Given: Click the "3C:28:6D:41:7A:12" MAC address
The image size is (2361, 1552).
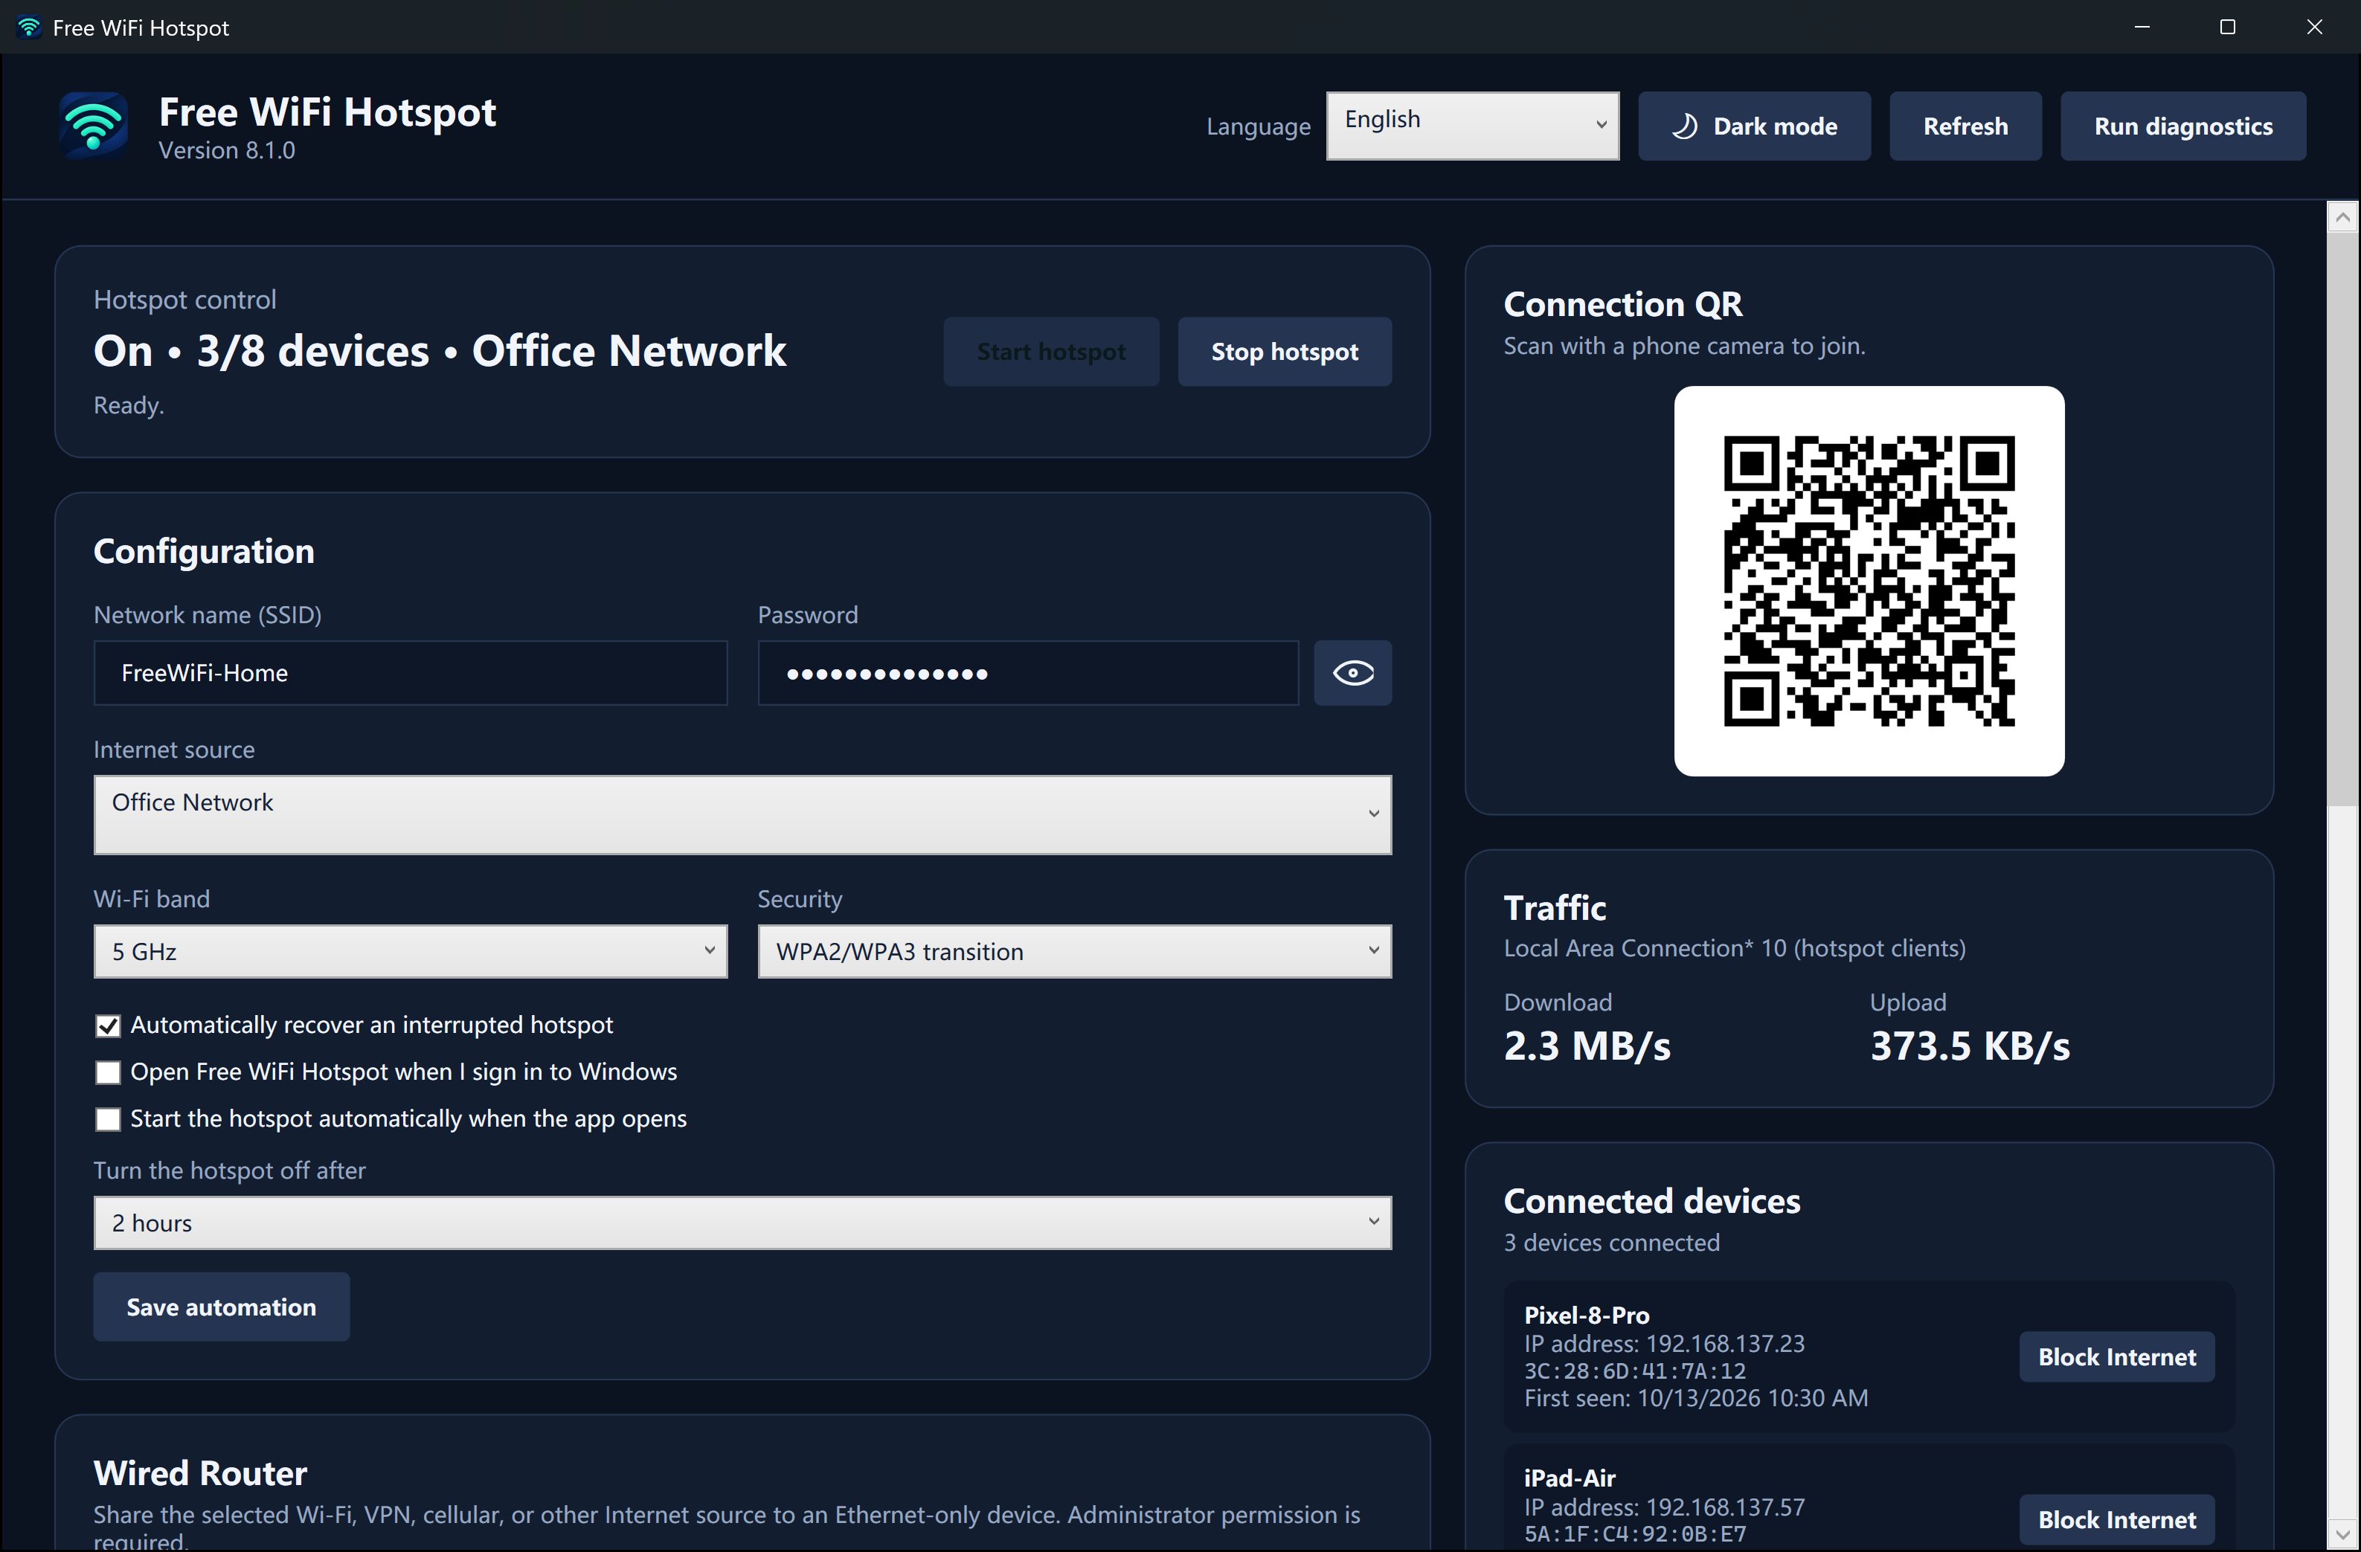Looking at the screenshot, I should (1635, 1371).
